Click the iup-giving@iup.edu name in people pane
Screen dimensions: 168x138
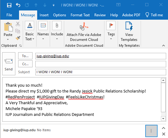pyautogui.click(x=19, y=130)
